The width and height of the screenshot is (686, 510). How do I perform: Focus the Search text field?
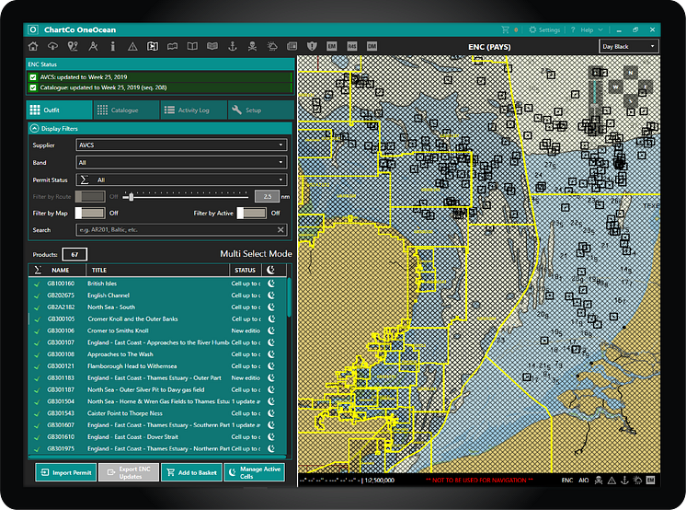pos(181,229)
